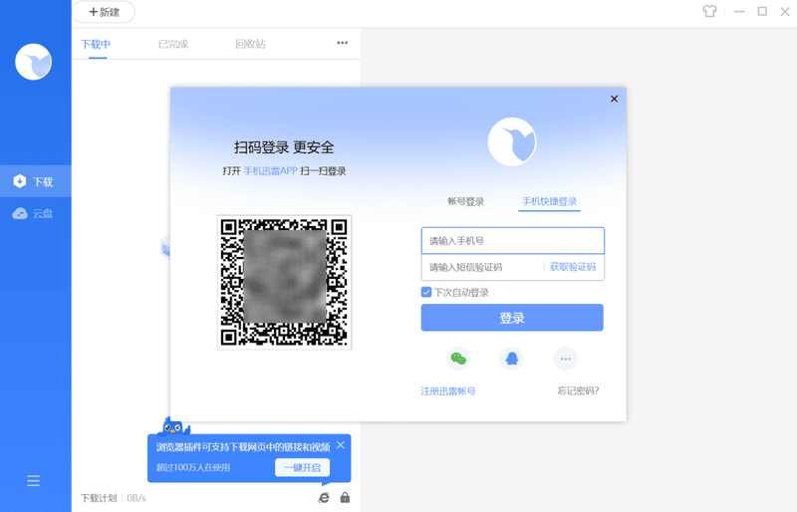Click the 一键开启 button
Screen dimensions: 797x512
pos(303,467)
